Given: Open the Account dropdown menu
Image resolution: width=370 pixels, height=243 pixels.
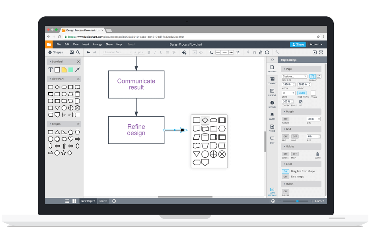Looking at the screenshot, I should 316,44.
